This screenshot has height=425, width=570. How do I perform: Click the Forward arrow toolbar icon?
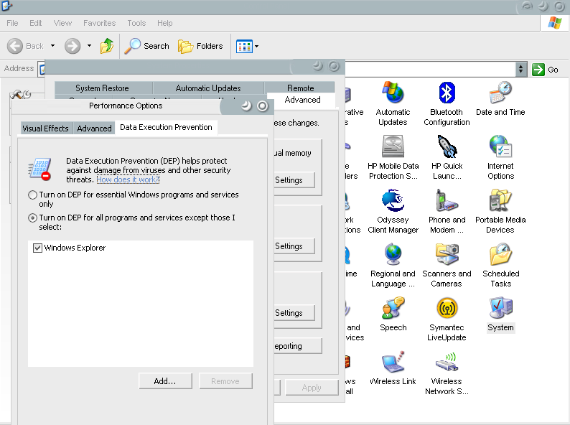click(x=73, y=46)
